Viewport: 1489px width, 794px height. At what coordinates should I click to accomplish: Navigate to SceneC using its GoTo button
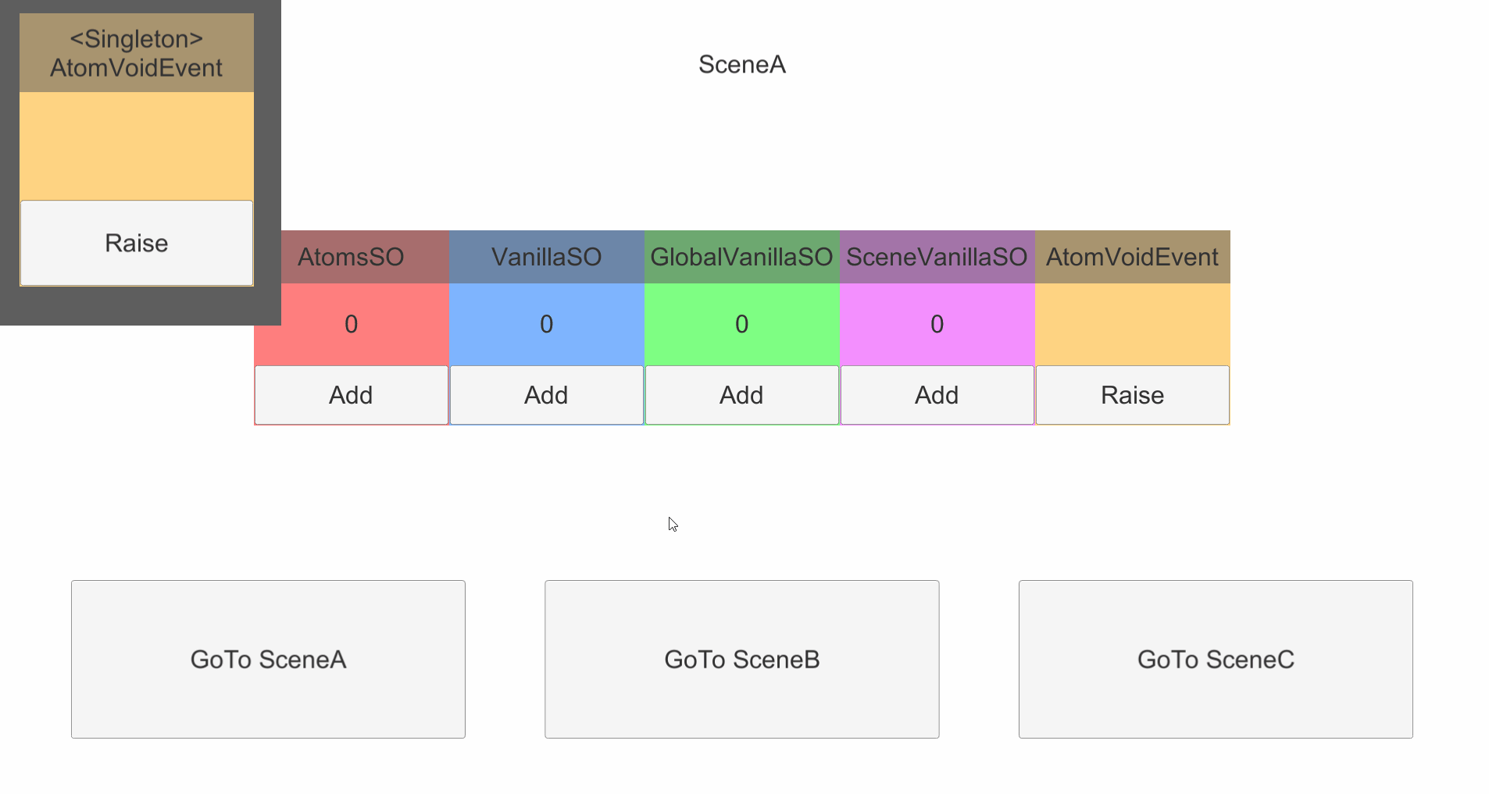click(1215, 660)
